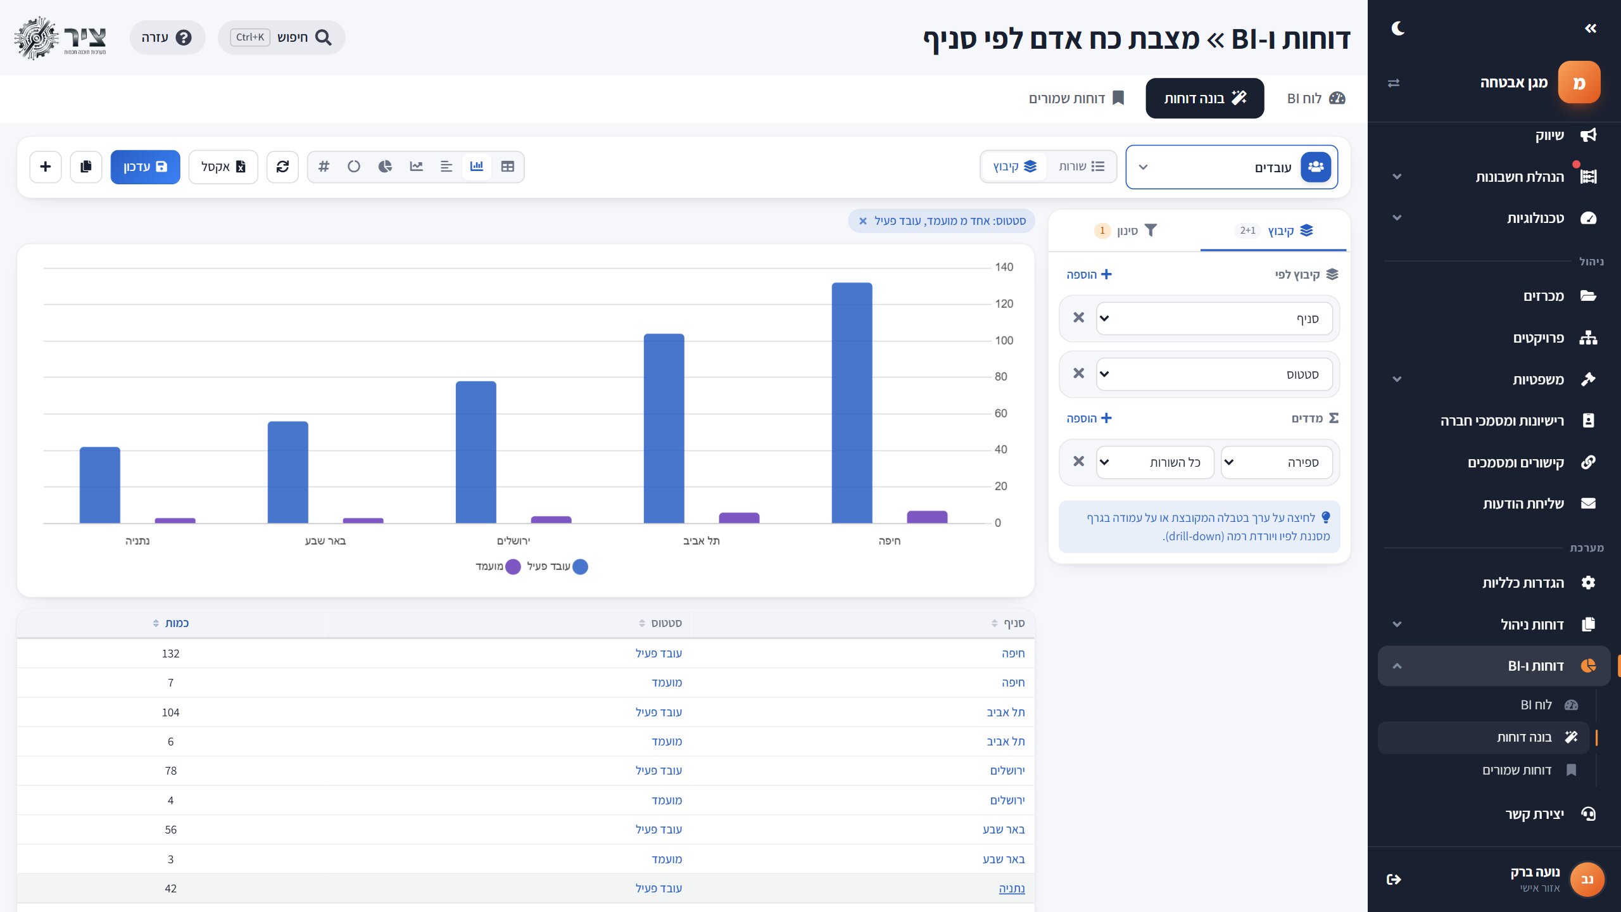1621x912 pixels.
Task: Open מכרזים in the sidebar
Action: tap(1494, 296)
